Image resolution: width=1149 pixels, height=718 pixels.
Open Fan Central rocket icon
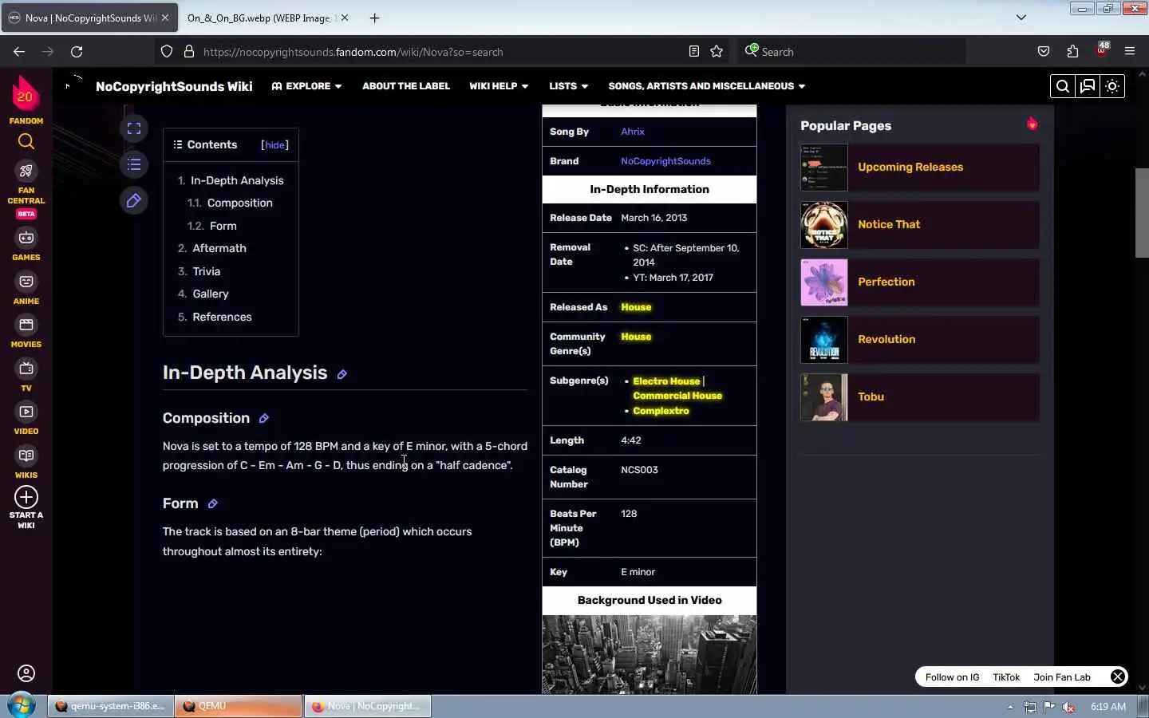26,171
